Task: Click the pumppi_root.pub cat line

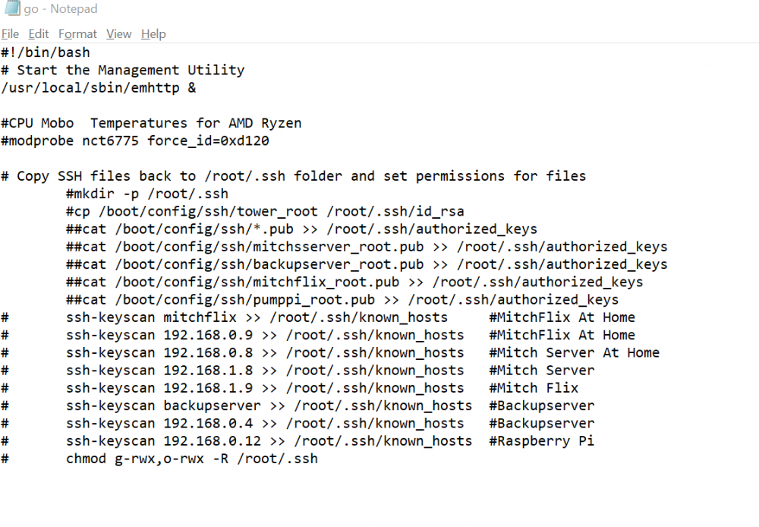Action: pos(342,300)
